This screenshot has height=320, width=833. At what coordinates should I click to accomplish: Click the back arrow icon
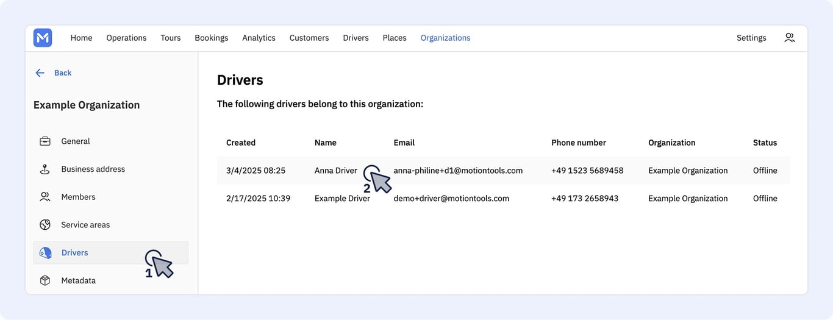(x=40, y=73)
